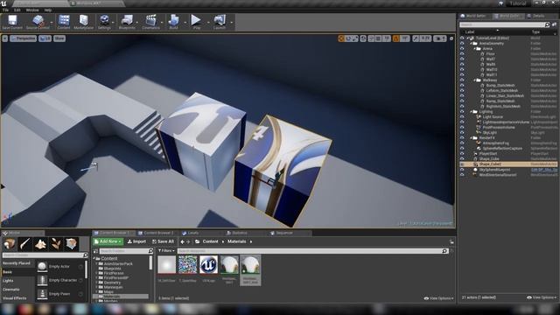Open the Content browser toolbar icon

[64, 22]
